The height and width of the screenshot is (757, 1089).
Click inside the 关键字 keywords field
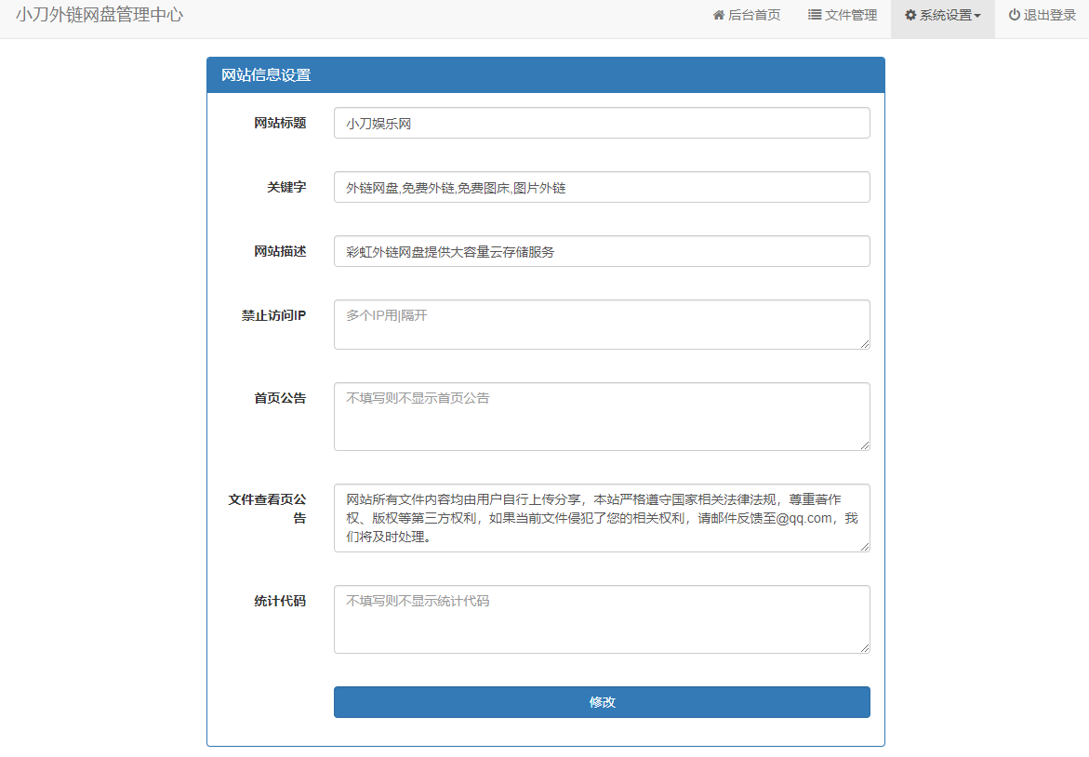[602, 186]
